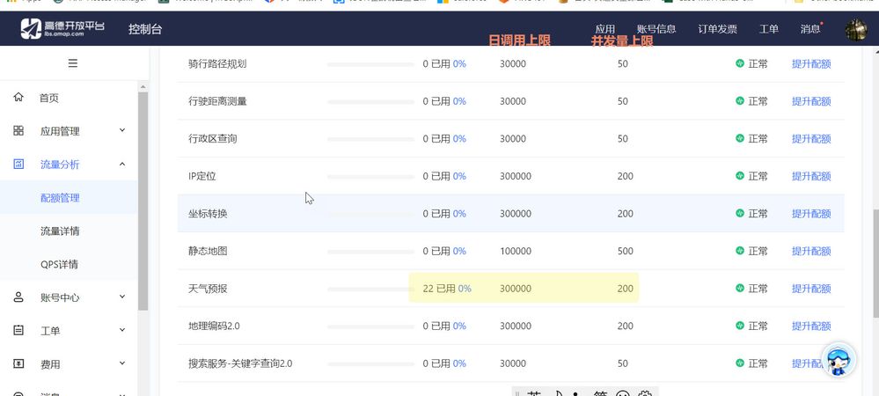Screen dimensions: 879x396
Task: Click the green status icon for 天气预报
Action: [x=739, y=289]
